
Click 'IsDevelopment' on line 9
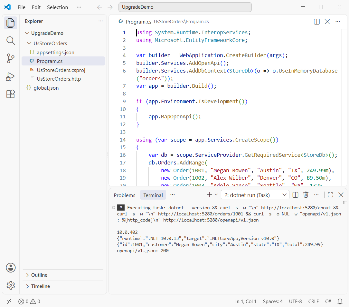pyautogui.click(x=218, y=102)
